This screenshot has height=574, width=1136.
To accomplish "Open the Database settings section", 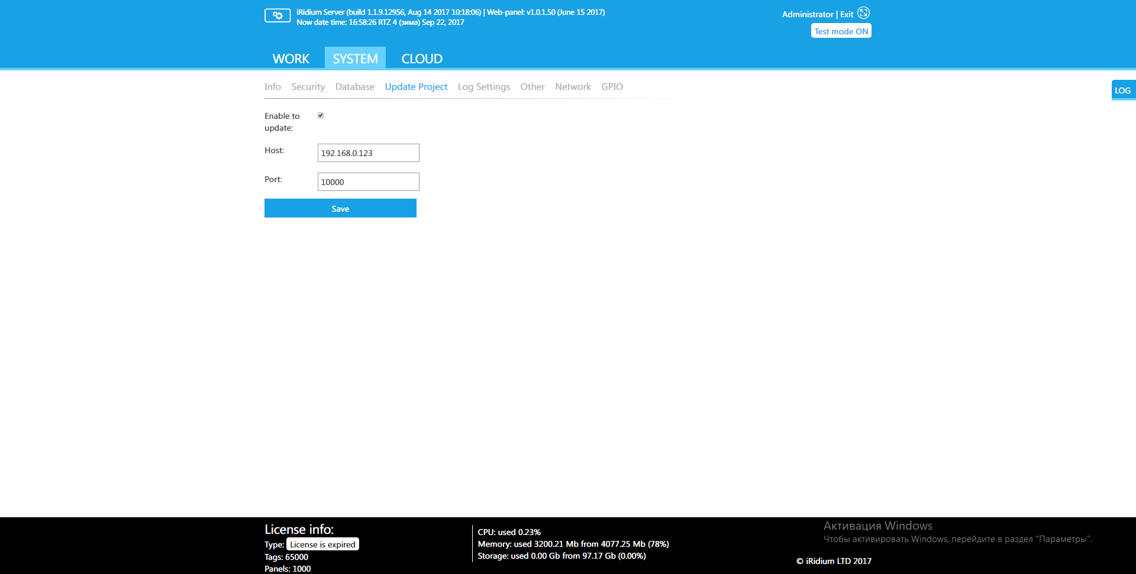I will [x=354, y=86].
